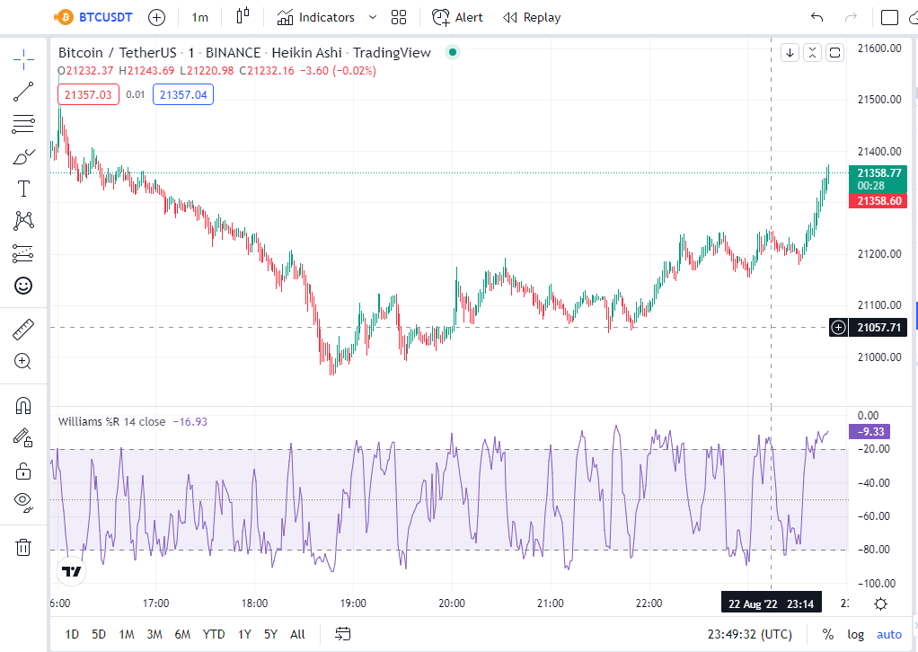The image size is (918, 652).
Task: Click the chart title Bitcoin / TetherUS
Action: (x=117, y=53)
